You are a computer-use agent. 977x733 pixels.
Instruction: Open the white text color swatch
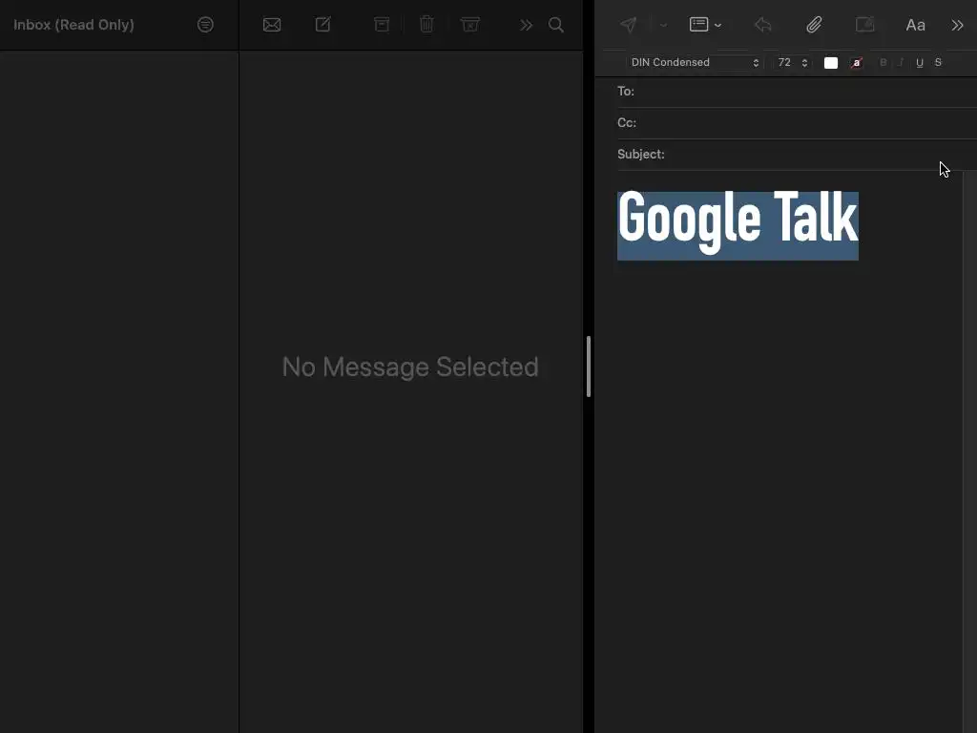[x=831, y=62]
